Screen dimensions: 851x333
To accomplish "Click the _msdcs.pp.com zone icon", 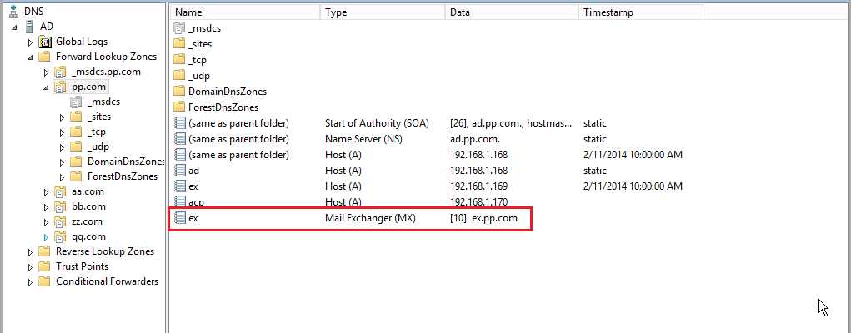I will coord(60,72).
